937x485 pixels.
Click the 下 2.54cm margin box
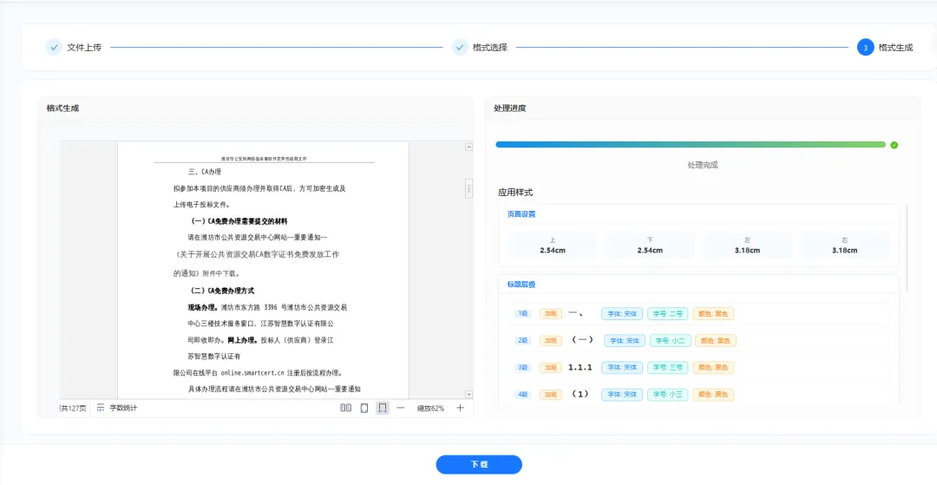pyautogui.click(x=650, y=246)
